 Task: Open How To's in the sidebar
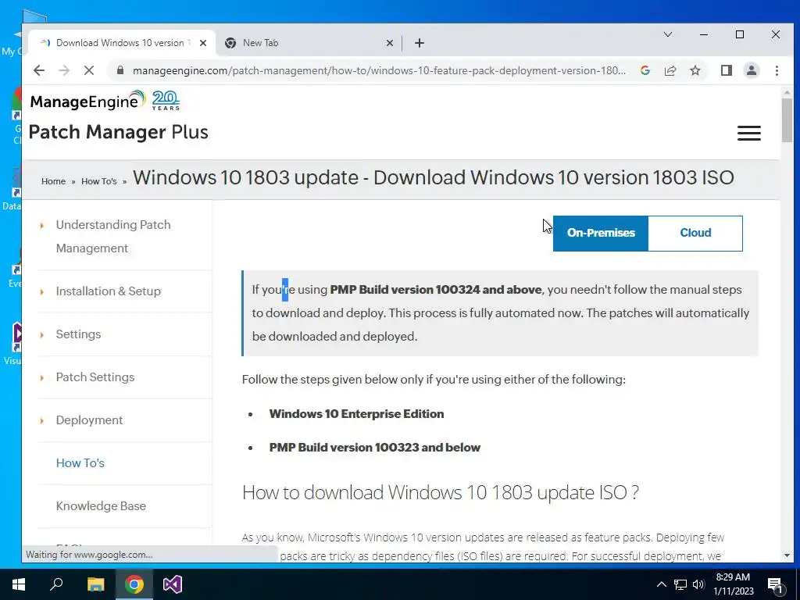click(x=80, y=462)
